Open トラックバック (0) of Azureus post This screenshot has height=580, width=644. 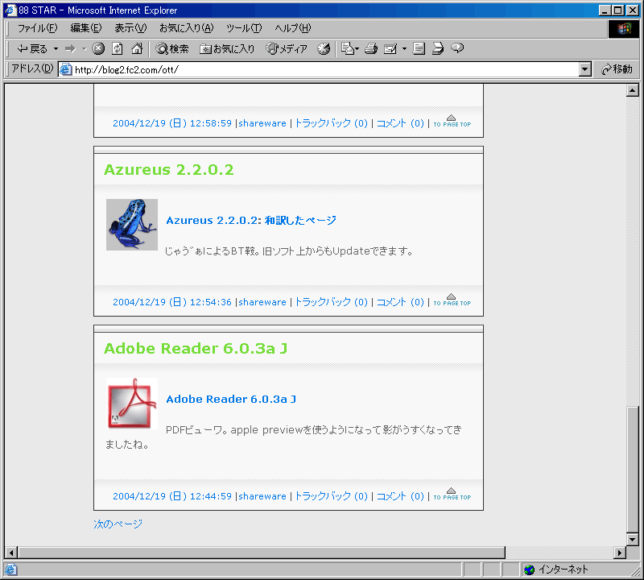pos(331,302)
